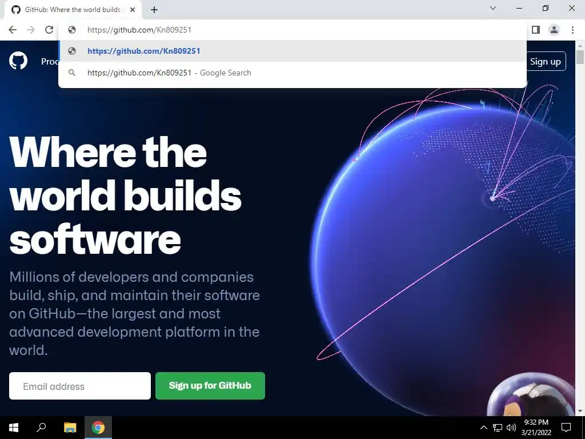Click the browser forward arrow

(x=31, y=30)
